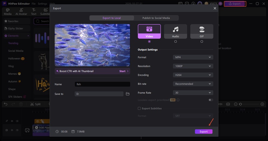268x141 pixels.
Task: Toggle the Lossless export prioritized switch
Action: (211, 100)
